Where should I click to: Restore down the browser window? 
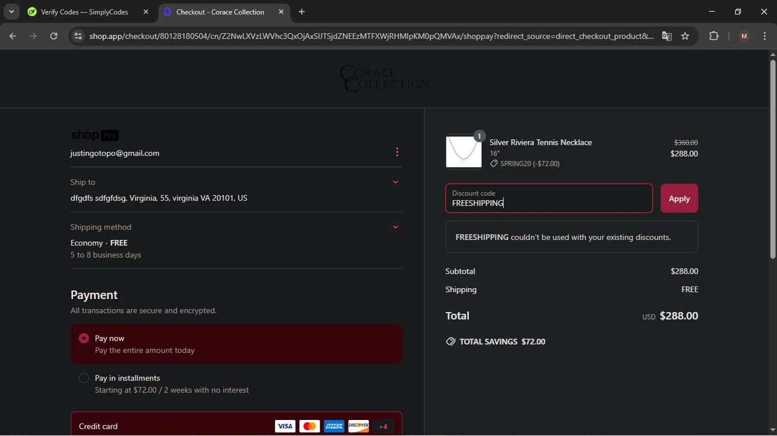pyautogui.click(x=738, y=11)
